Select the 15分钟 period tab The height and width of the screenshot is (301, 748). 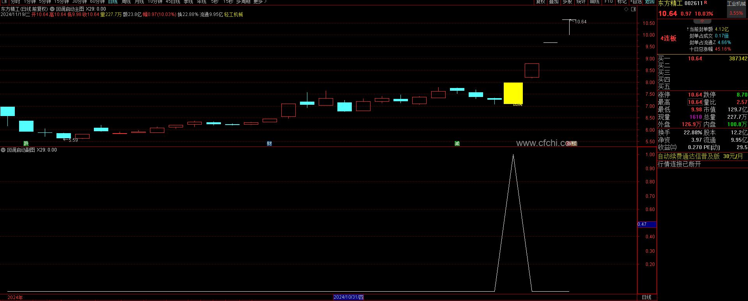tap(62, 2)
